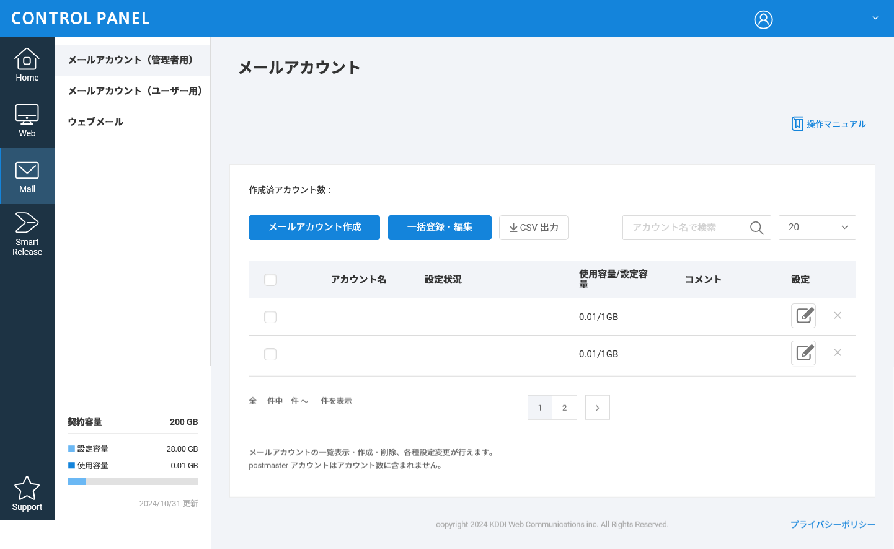Screen dimensions: 894x549
Task: Check the second account row checkbox
Action: click(270, 354)
